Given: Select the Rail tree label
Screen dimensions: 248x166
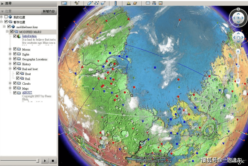Looking at the screenshot, I should [x=28, y=79].
